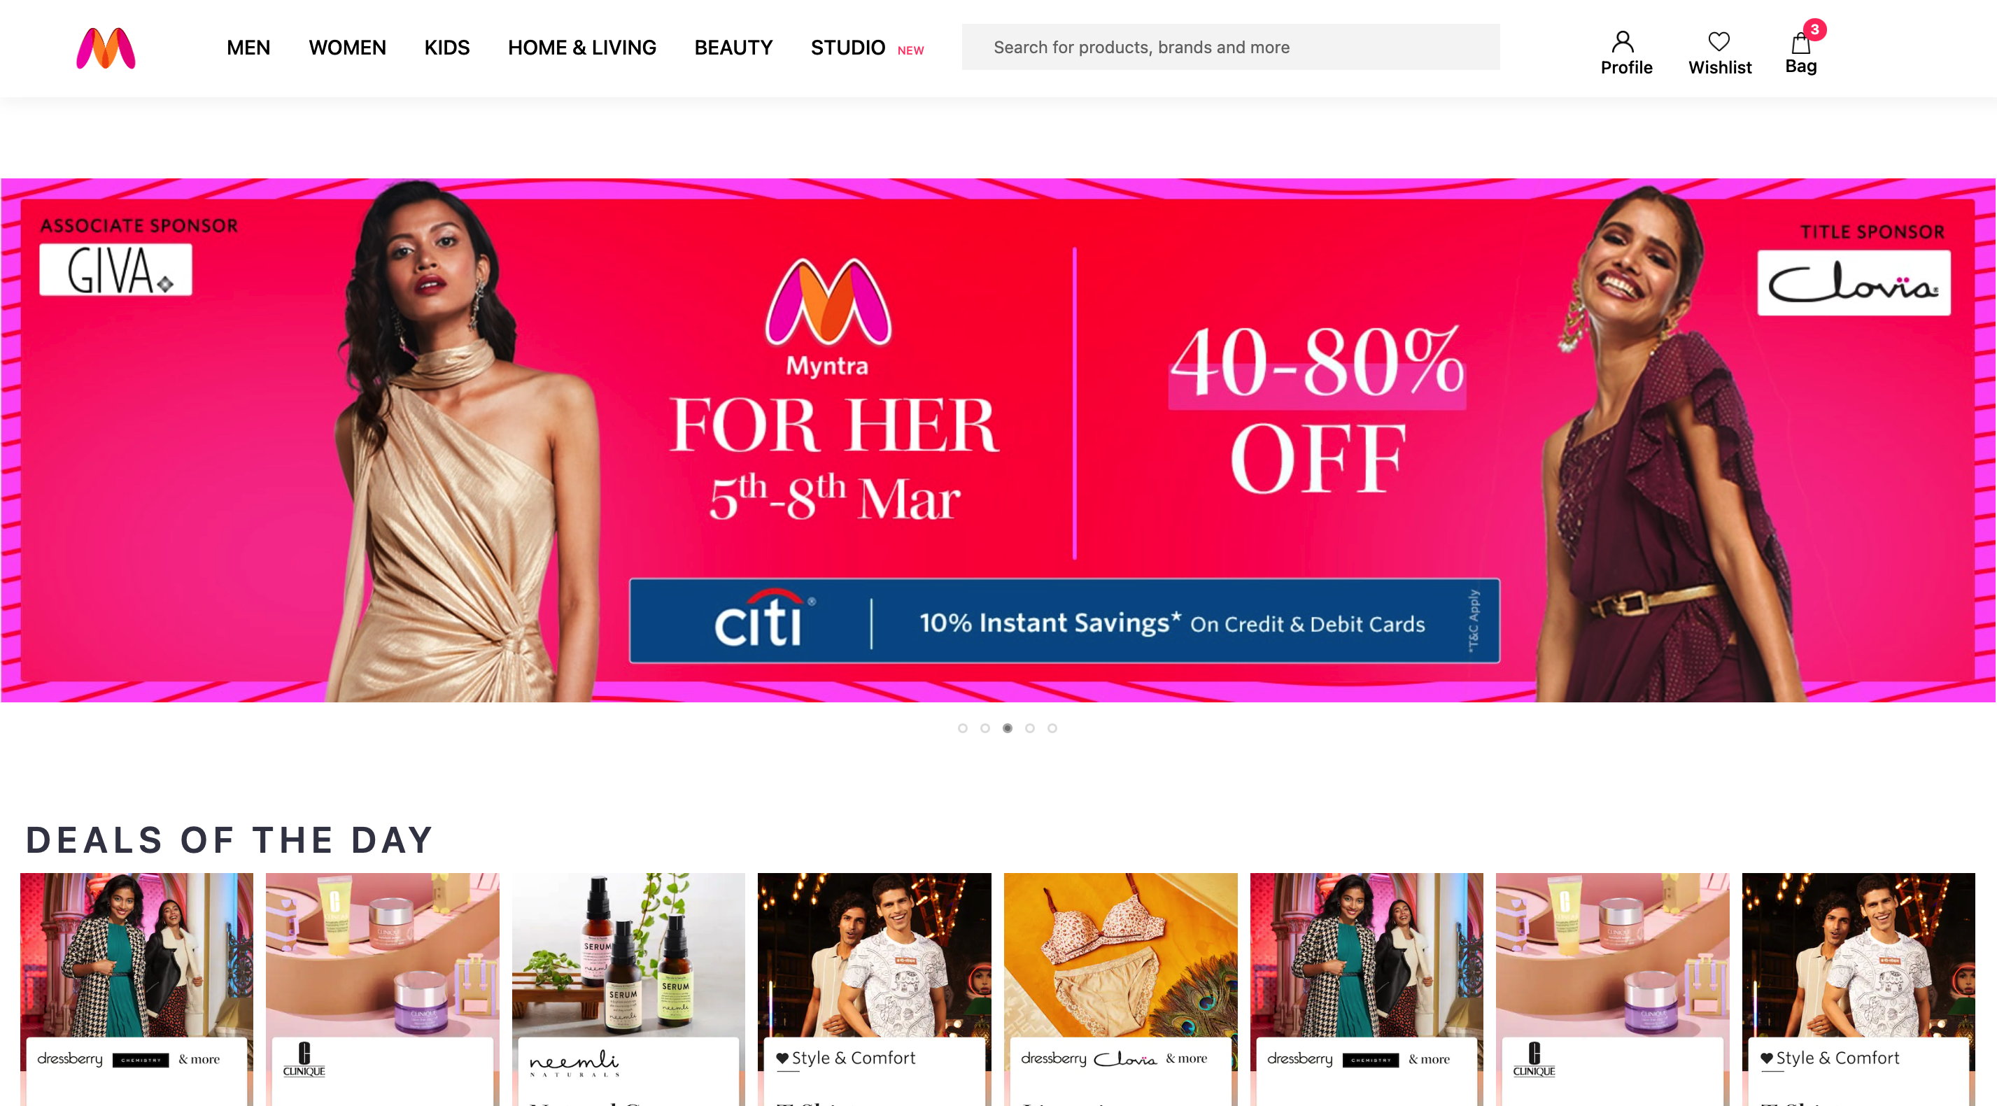
Task: Select the fourth carousel dot
Action: point(1029,728)
